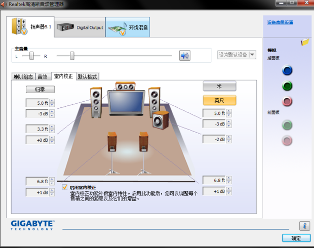The width and height of the screenshot is (314, 248).
Task: Increase subwoofer gain -2 dB
Action: pos(229,137)
